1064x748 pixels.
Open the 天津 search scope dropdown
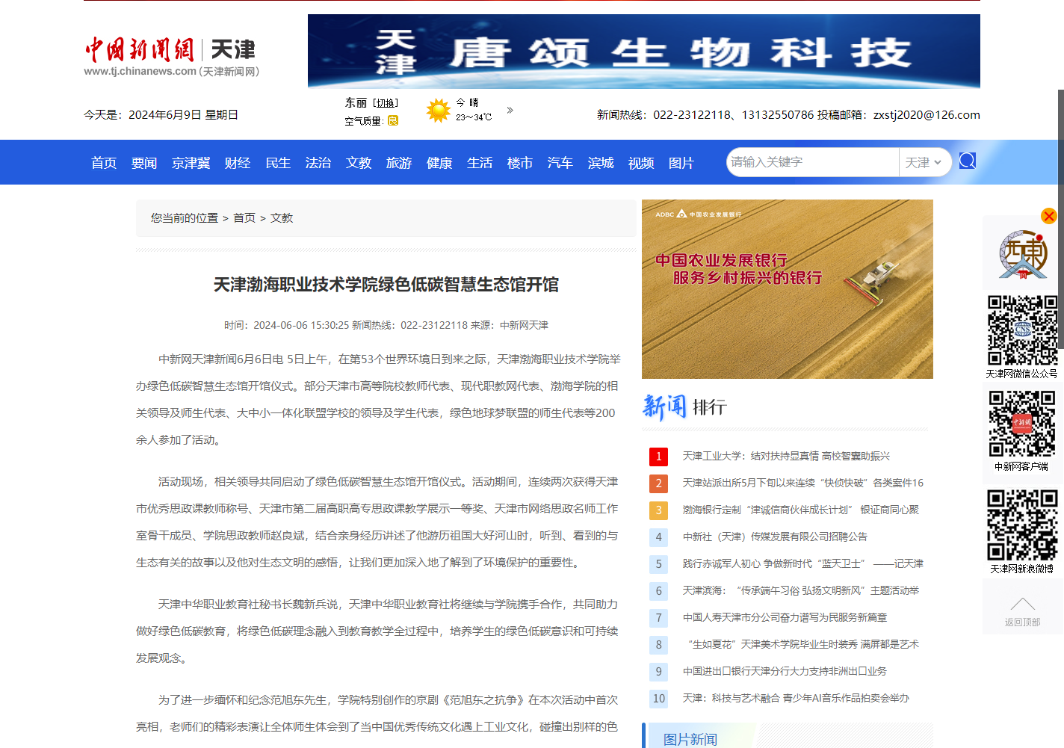click(924, 162)
